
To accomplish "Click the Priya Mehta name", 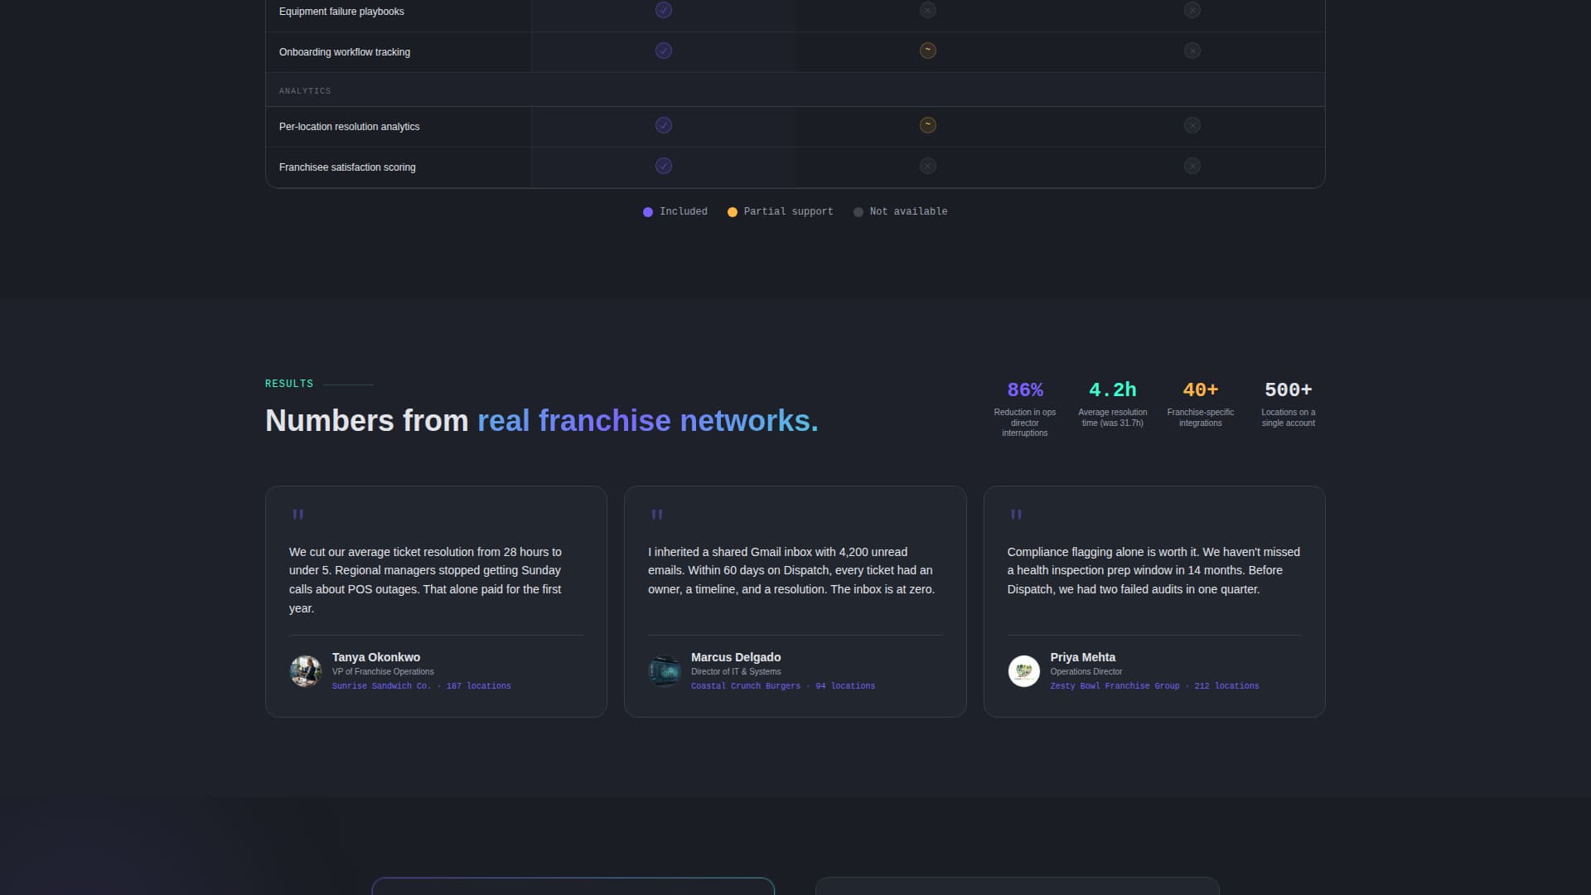I will pos(1083,657).
